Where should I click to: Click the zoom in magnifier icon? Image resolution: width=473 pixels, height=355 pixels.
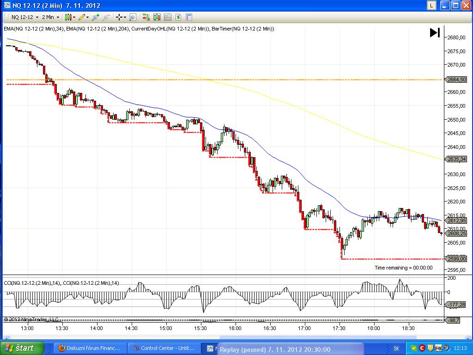pos(96,17)
